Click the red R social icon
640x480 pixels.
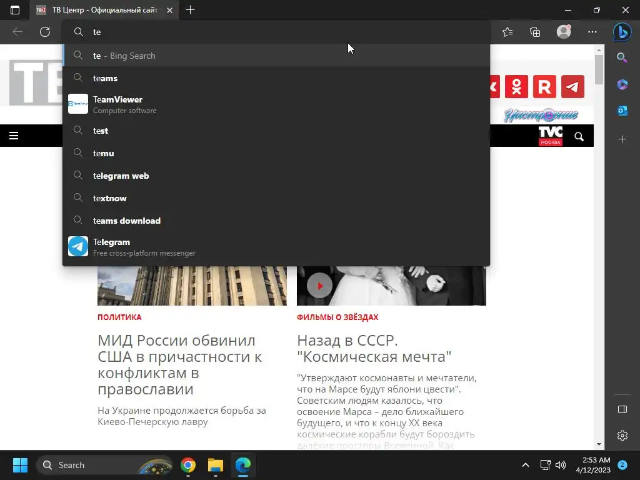click(544, 86)
